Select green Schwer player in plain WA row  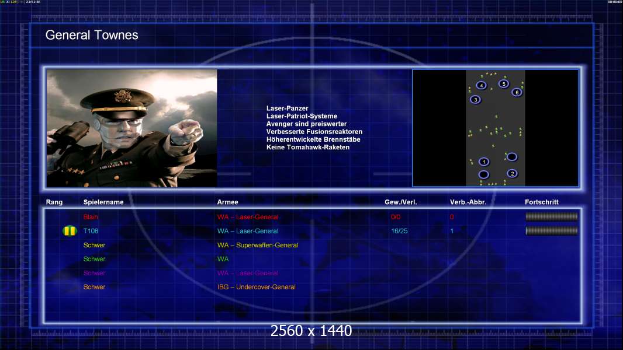[94, 259]
